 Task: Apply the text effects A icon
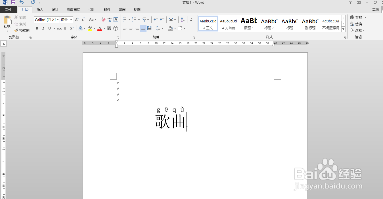[x=81, y=28]
